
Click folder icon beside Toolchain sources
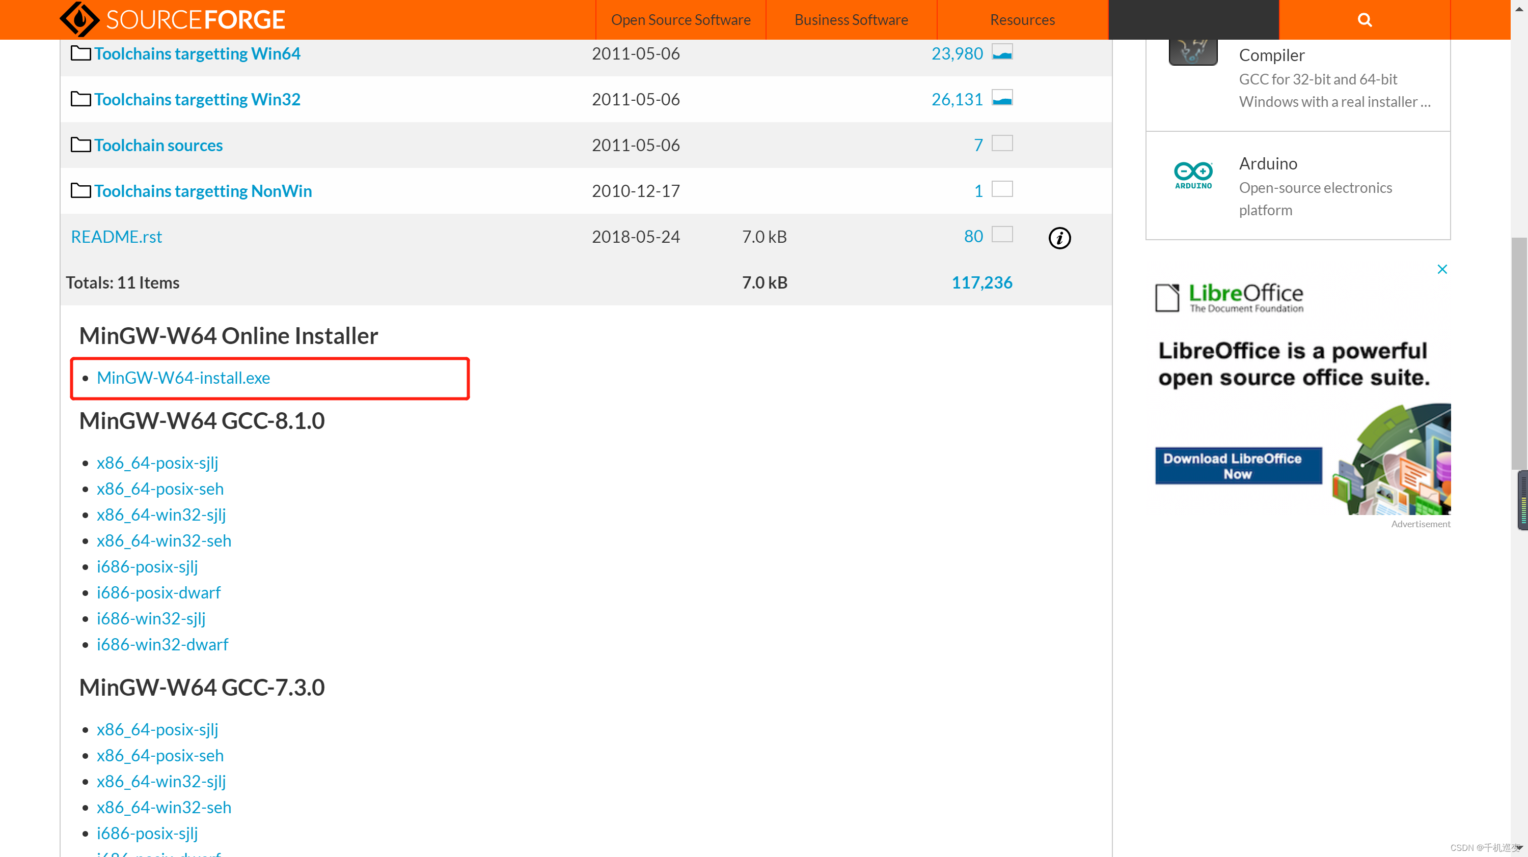pyautogui.click(x=80, y=145)
